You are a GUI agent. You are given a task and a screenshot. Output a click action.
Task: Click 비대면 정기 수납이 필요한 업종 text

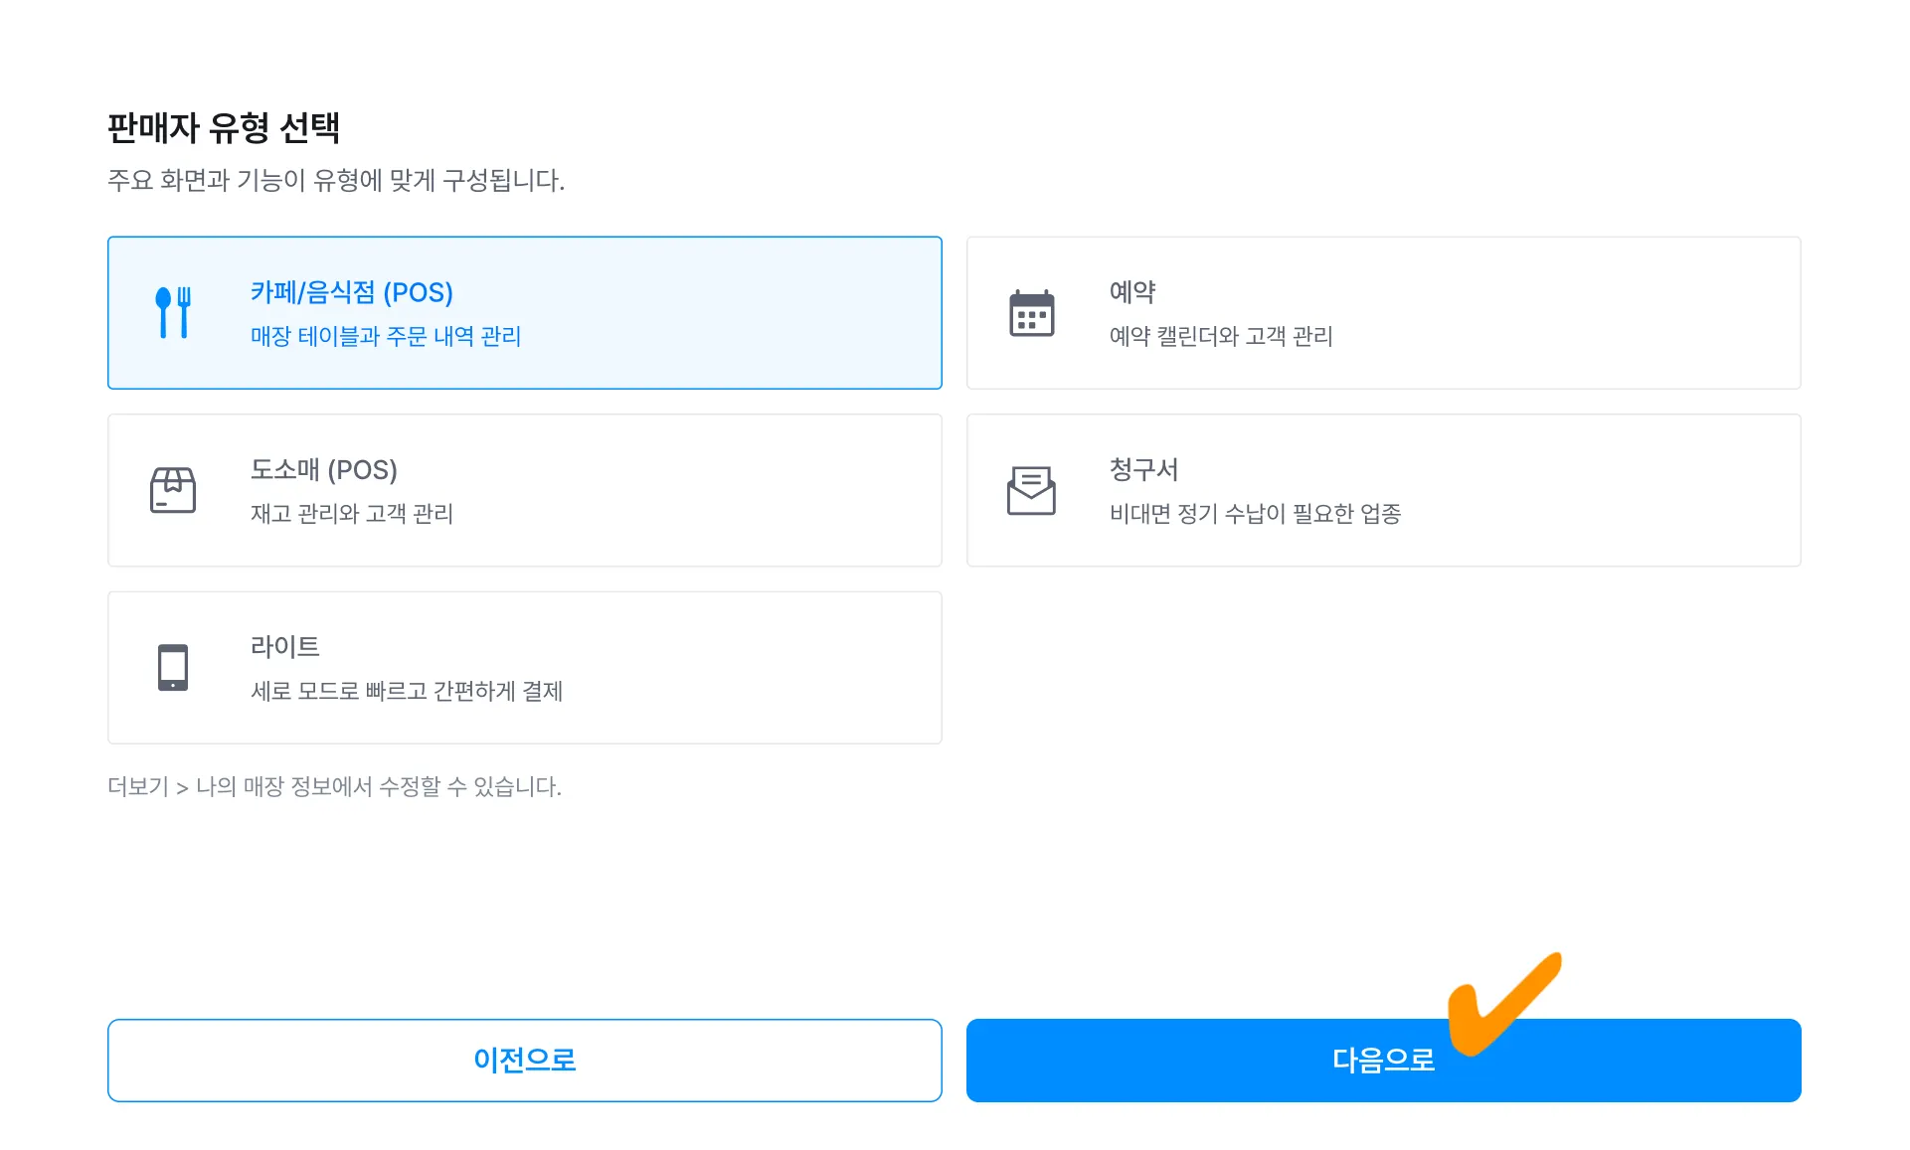pos(1255,513)
